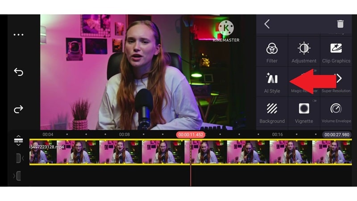Image resolution: width=357 pixels, height=201 pixels.
Task: Go back using the left chevron
Action: 267,24
